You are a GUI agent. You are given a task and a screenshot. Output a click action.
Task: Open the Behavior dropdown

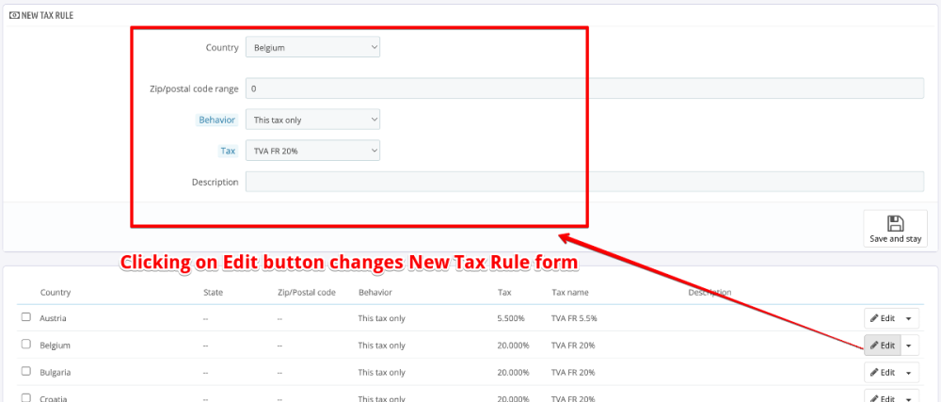point(312,120)
